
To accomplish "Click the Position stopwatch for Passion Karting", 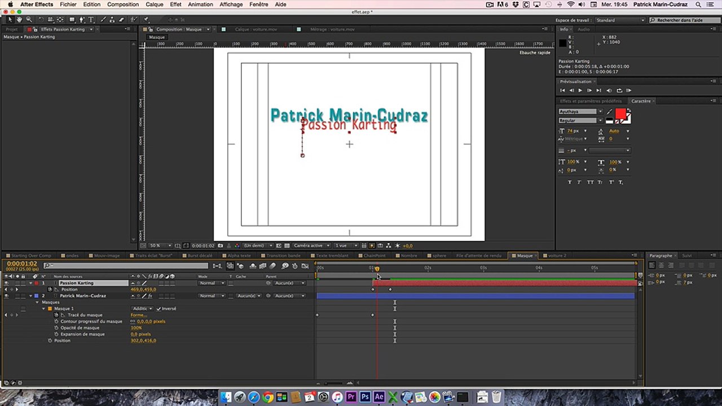I will pyautogui.click(x=50, y=289).
